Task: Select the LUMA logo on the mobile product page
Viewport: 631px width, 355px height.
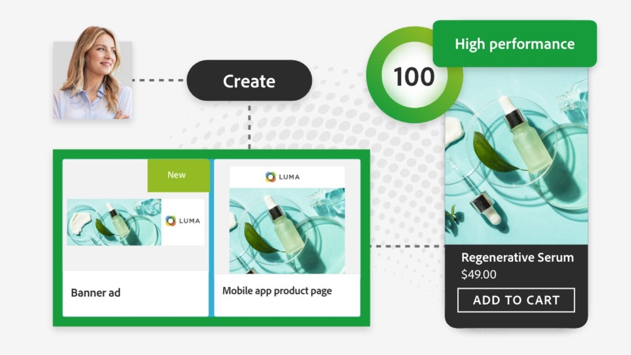Action: pos(283,176)
